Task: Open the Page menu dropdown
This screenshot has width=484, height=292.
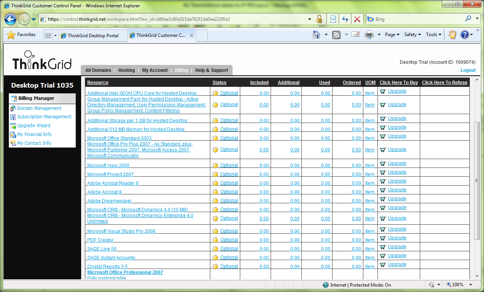Action: click(x=393, y=35)
